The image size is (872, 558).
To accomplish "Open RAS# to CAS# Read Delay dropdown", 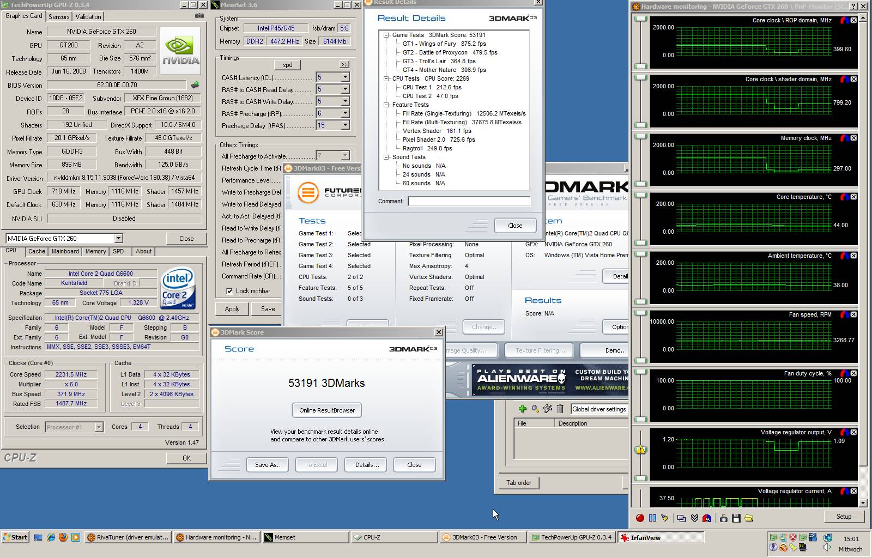I will coord(345,89).
